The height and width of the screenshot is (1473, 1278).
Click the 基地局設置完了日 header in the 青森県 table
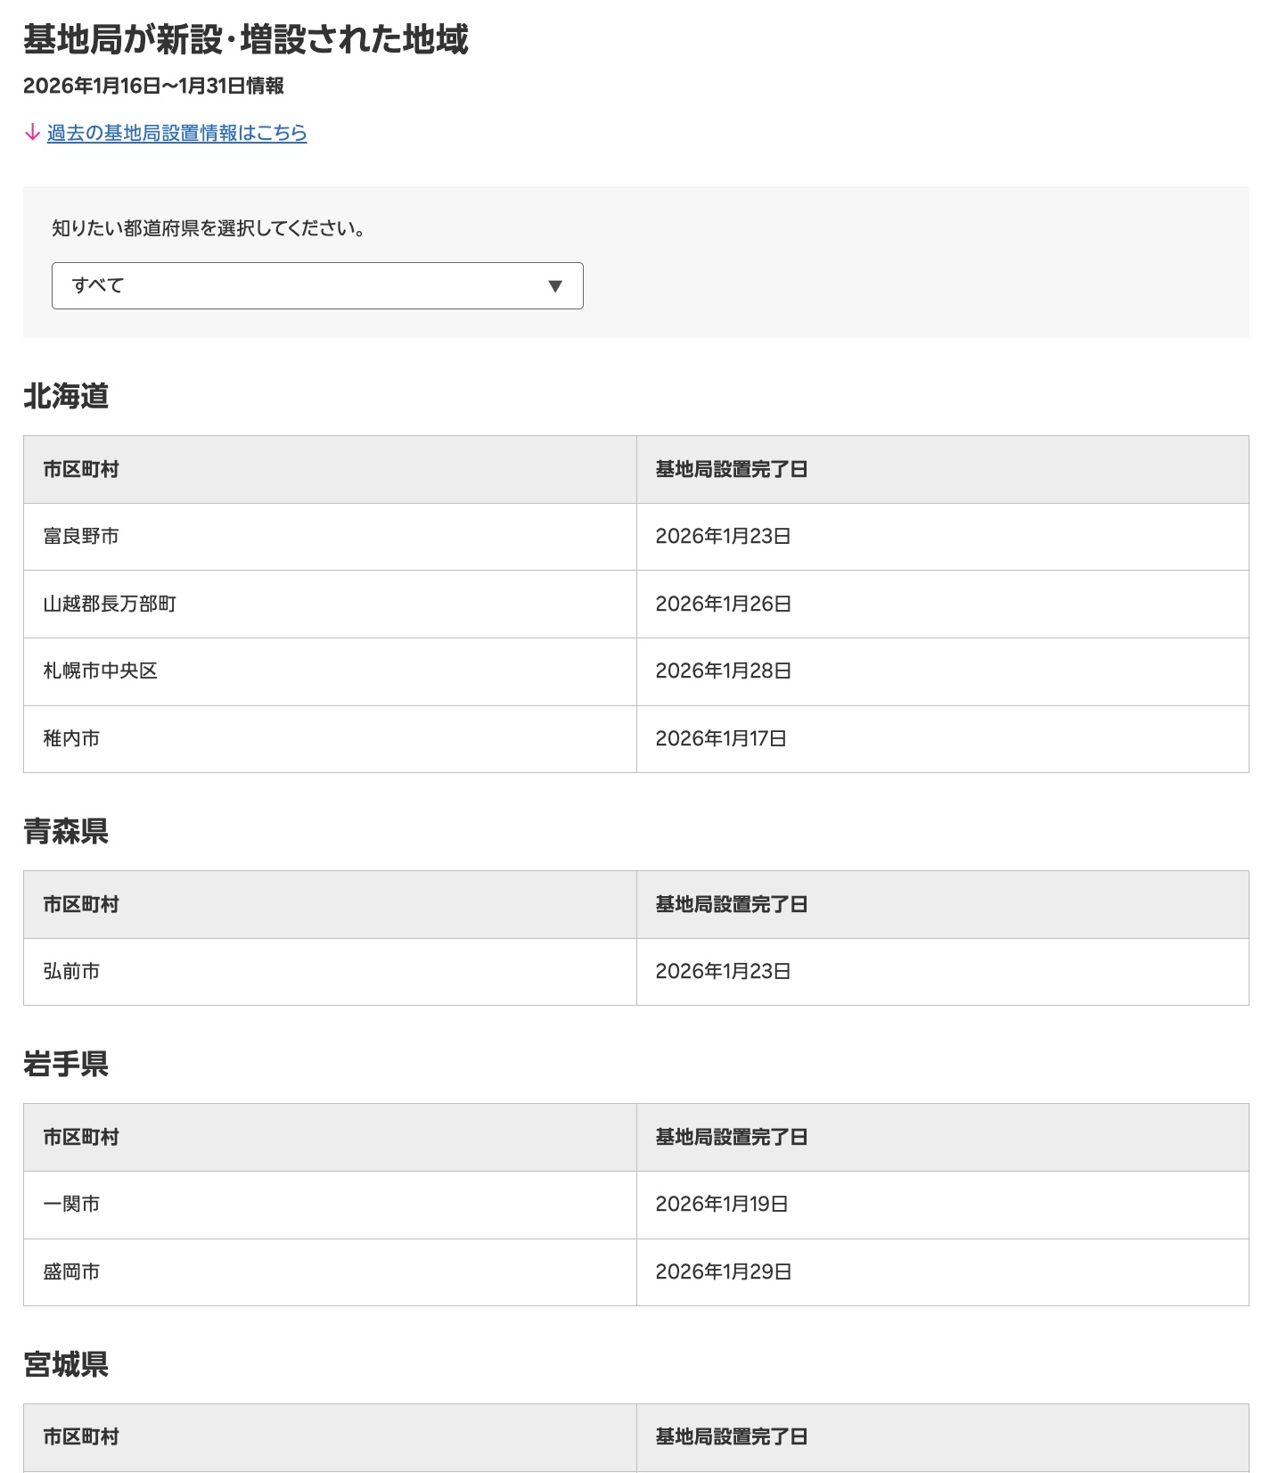pos(943,905)
